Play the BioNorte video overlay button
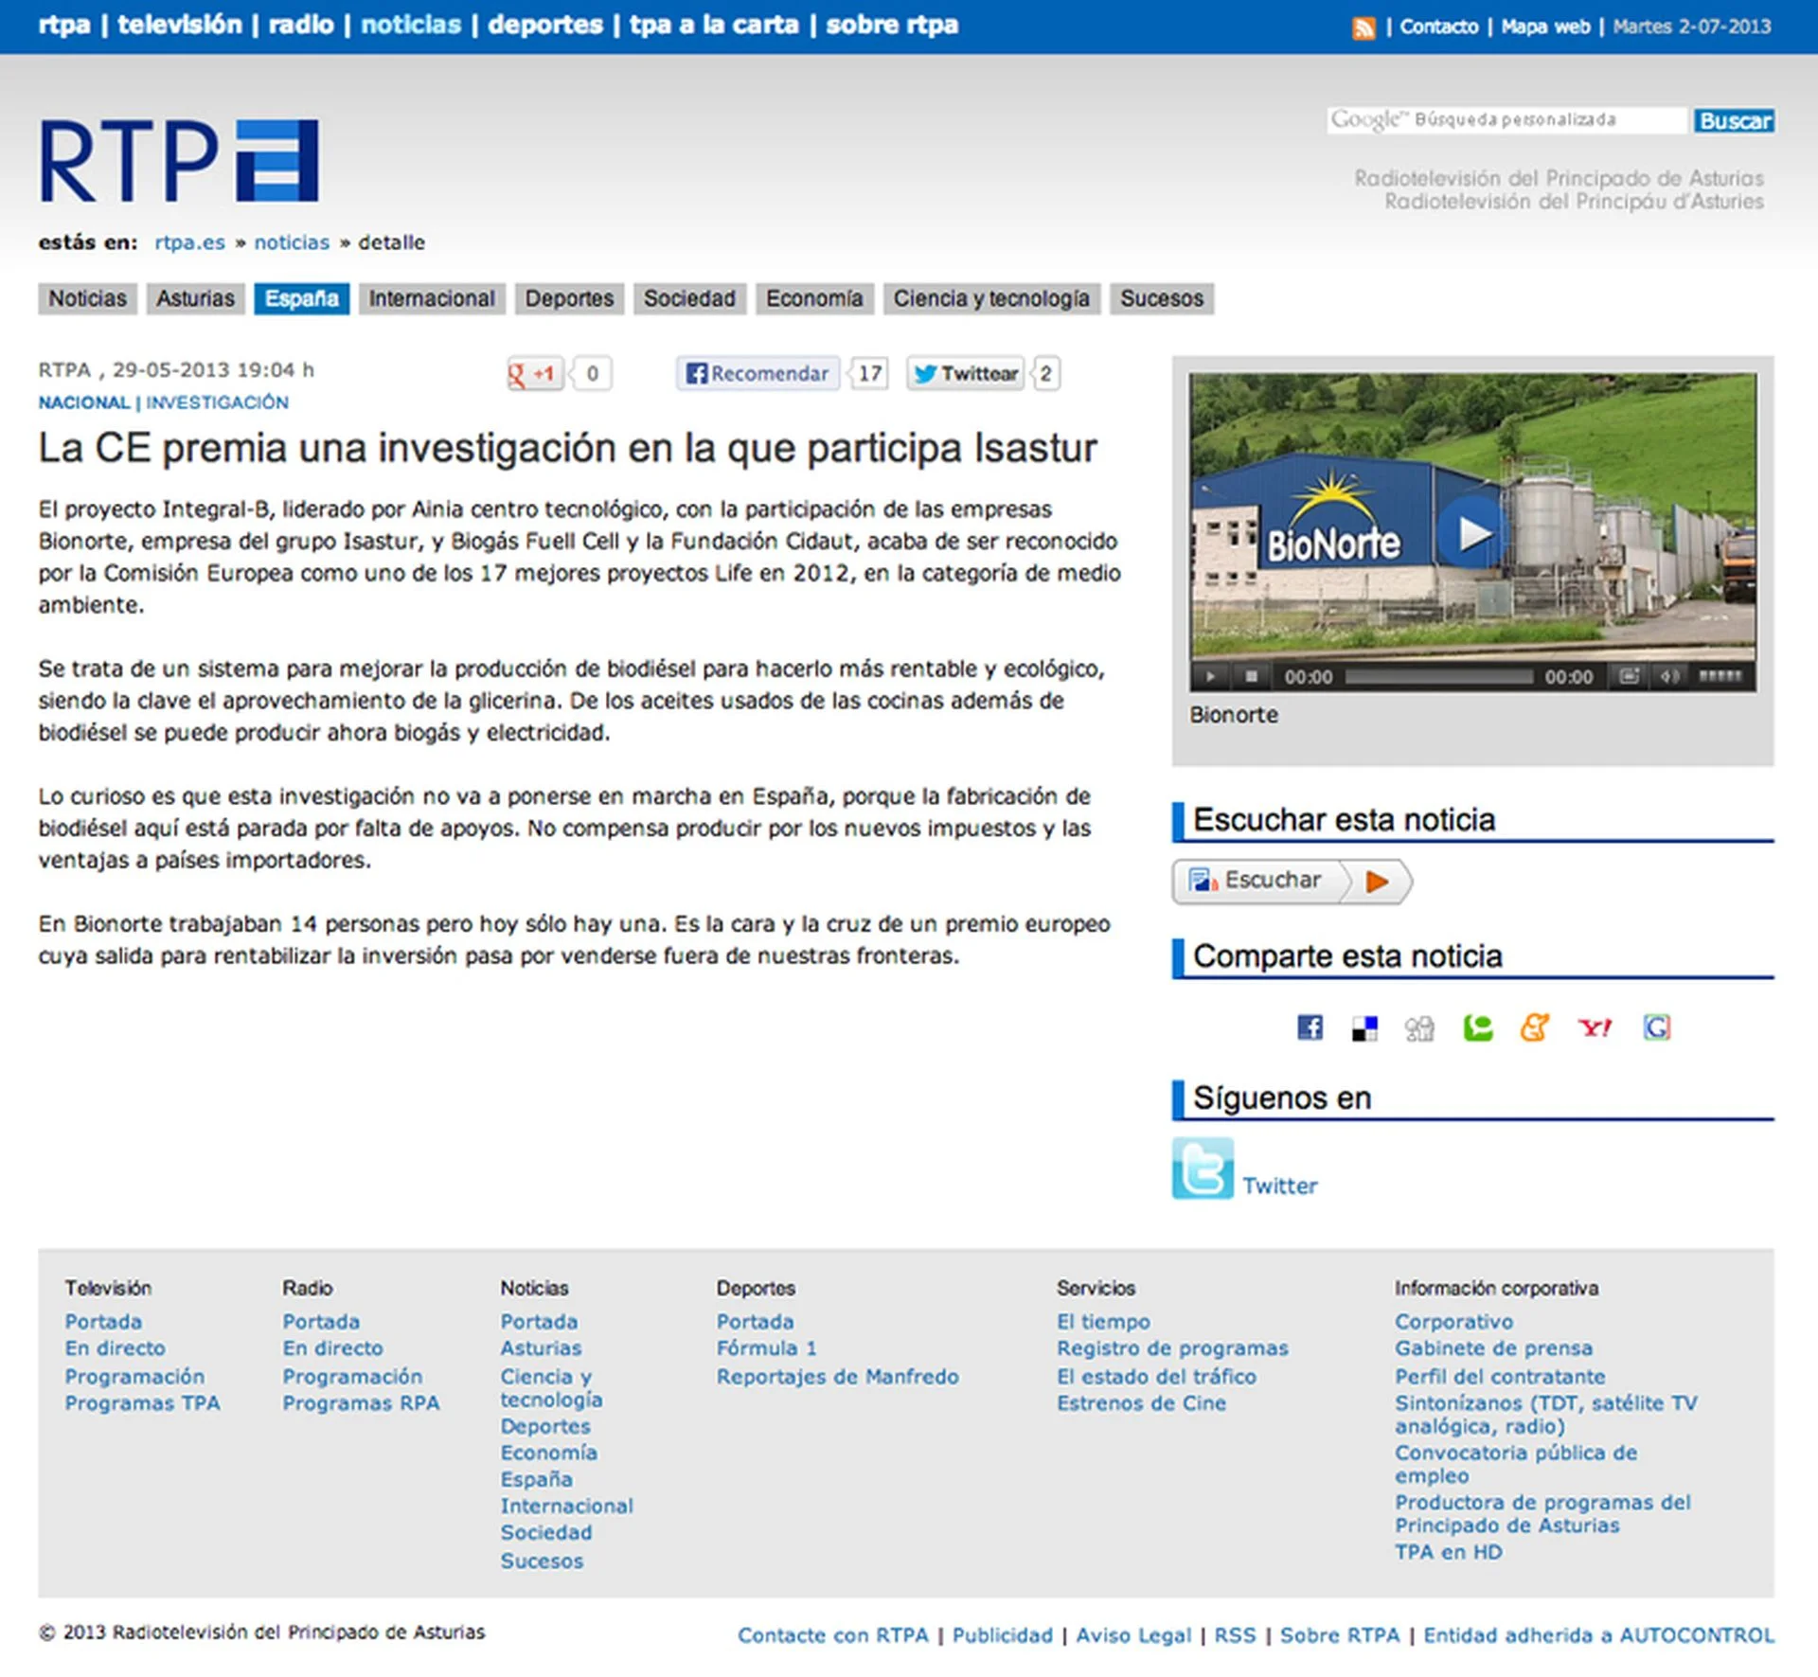The width and height of the screenshot is (1818, 1677). (x=1471, y=533)
